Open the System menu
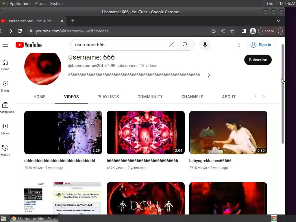This screenshot has width=296, height=222. (56, 3)
